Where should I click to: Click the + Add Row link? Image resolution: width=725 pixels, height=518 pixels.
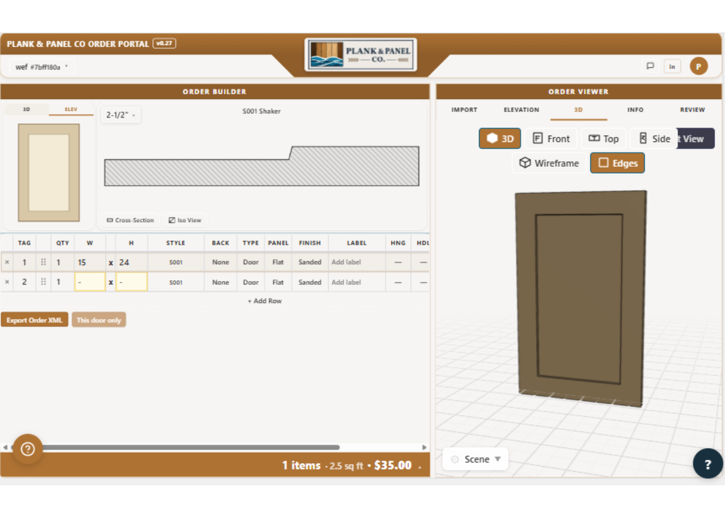pyautogui.click(x=265, y=301)
